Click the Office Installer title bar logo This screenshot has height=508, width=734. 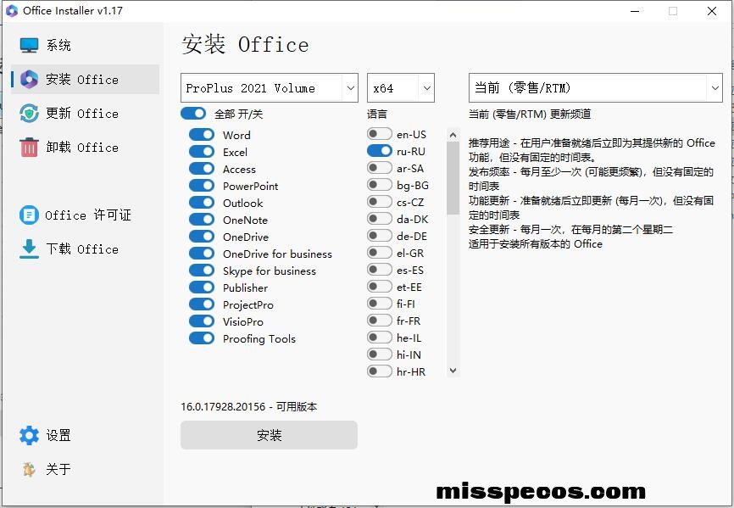(12, 11)
